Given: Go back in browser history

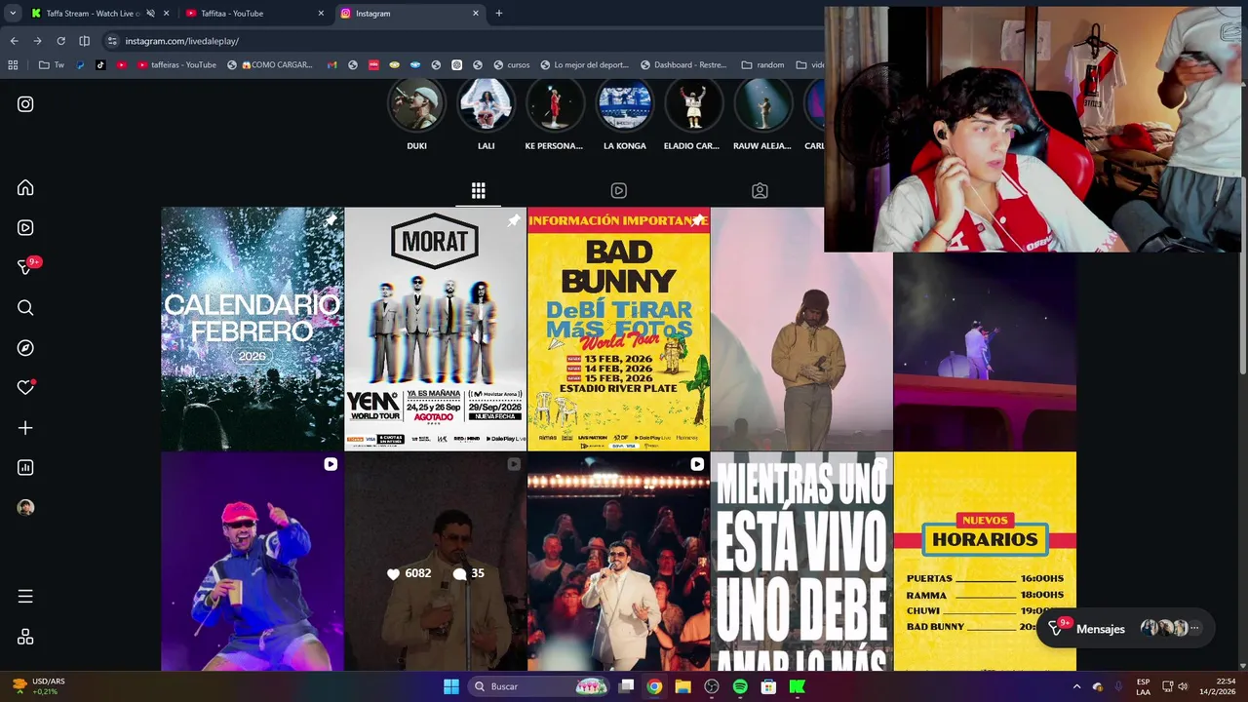Looking at the screenshot, I should coord(14,41).
